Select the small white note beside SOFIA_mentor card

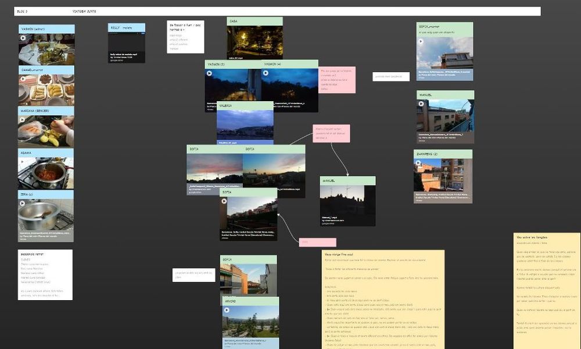click(391, 76)
